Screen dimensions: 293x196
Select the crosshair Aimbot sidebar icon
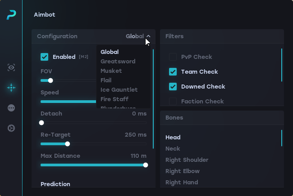pyautogui.click(x=11, y=88)
